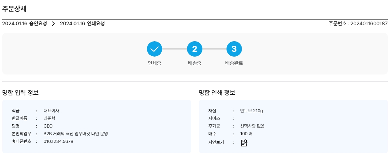Click the 명함 입력 정보 section heading
Viewport: 391px width, 156px height.
pos(20,93)
